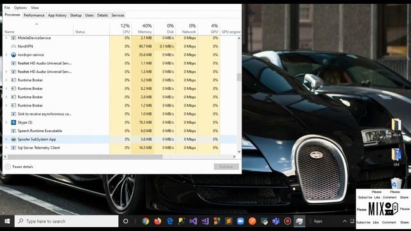This screenshot has height=231, width=411.
Task: Click the Task Manager taskbar icon
Action: pos(299,221)
